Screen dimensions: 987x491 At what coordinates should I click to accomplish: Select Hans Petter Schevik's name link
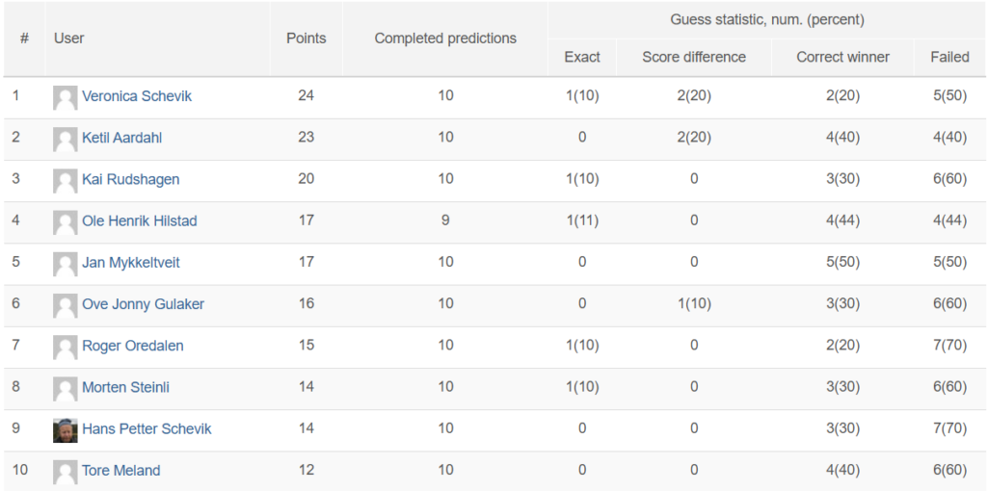pyautogui.click(x=147, y=428)
